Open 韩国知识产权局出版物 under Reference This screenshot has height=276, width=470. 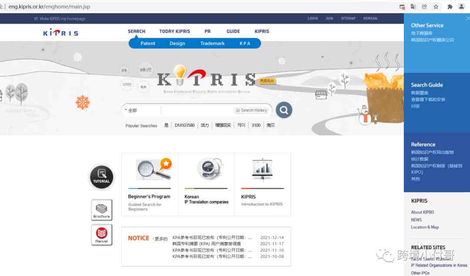tap(432, 152)
